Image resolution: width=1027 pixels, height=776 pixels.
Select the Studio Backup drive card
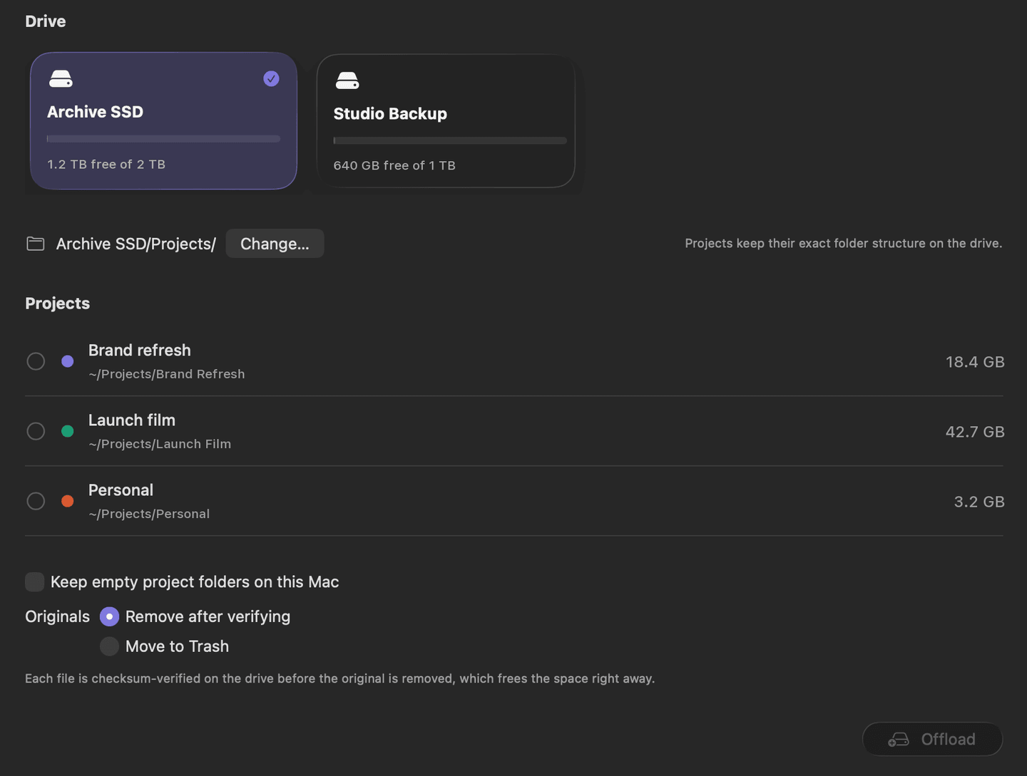click(446, 121)
